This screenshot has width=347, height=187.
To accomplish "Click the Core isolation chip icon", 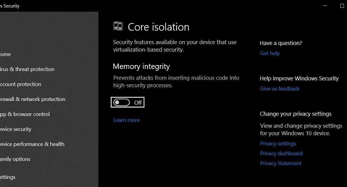I will (118, 26).
